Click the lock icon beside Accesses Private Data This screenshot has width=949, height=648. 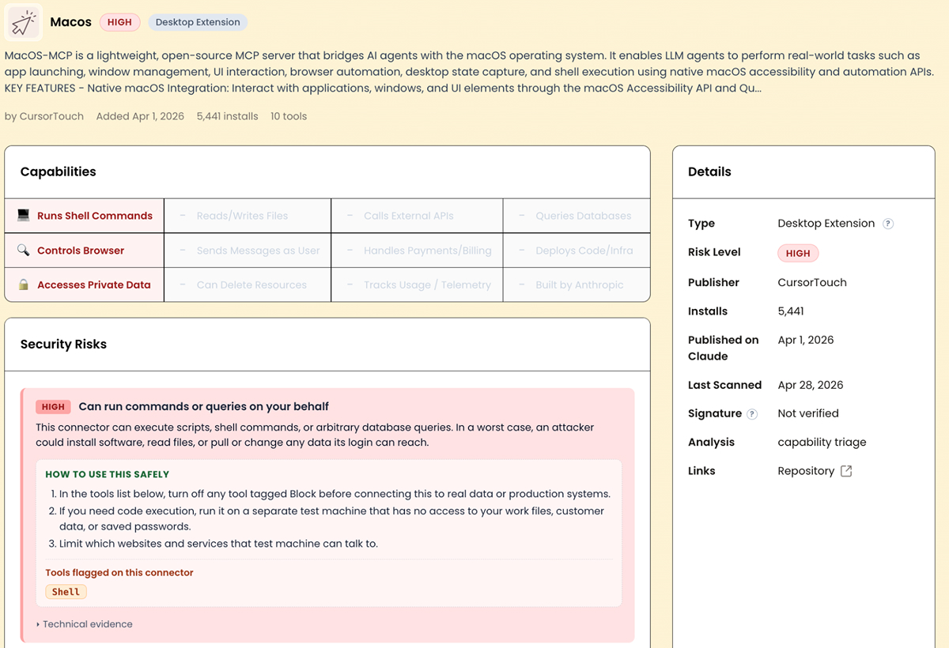click(24, 284)
